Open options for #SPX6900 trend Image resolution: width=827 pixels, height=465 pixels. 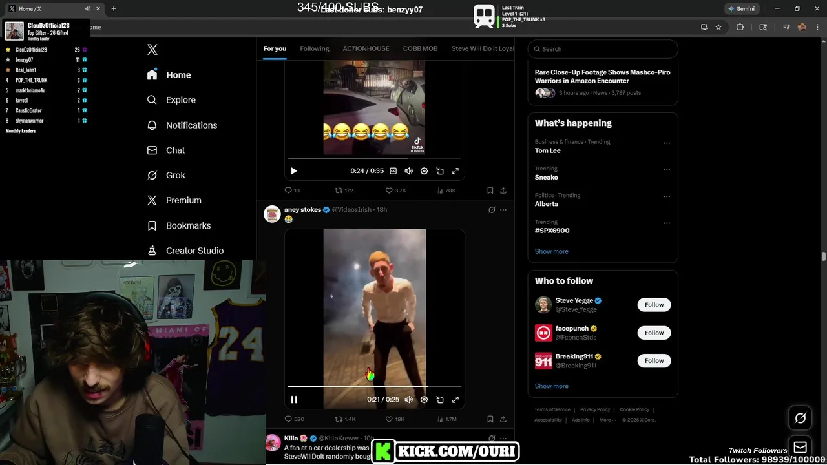coord(667,223)
